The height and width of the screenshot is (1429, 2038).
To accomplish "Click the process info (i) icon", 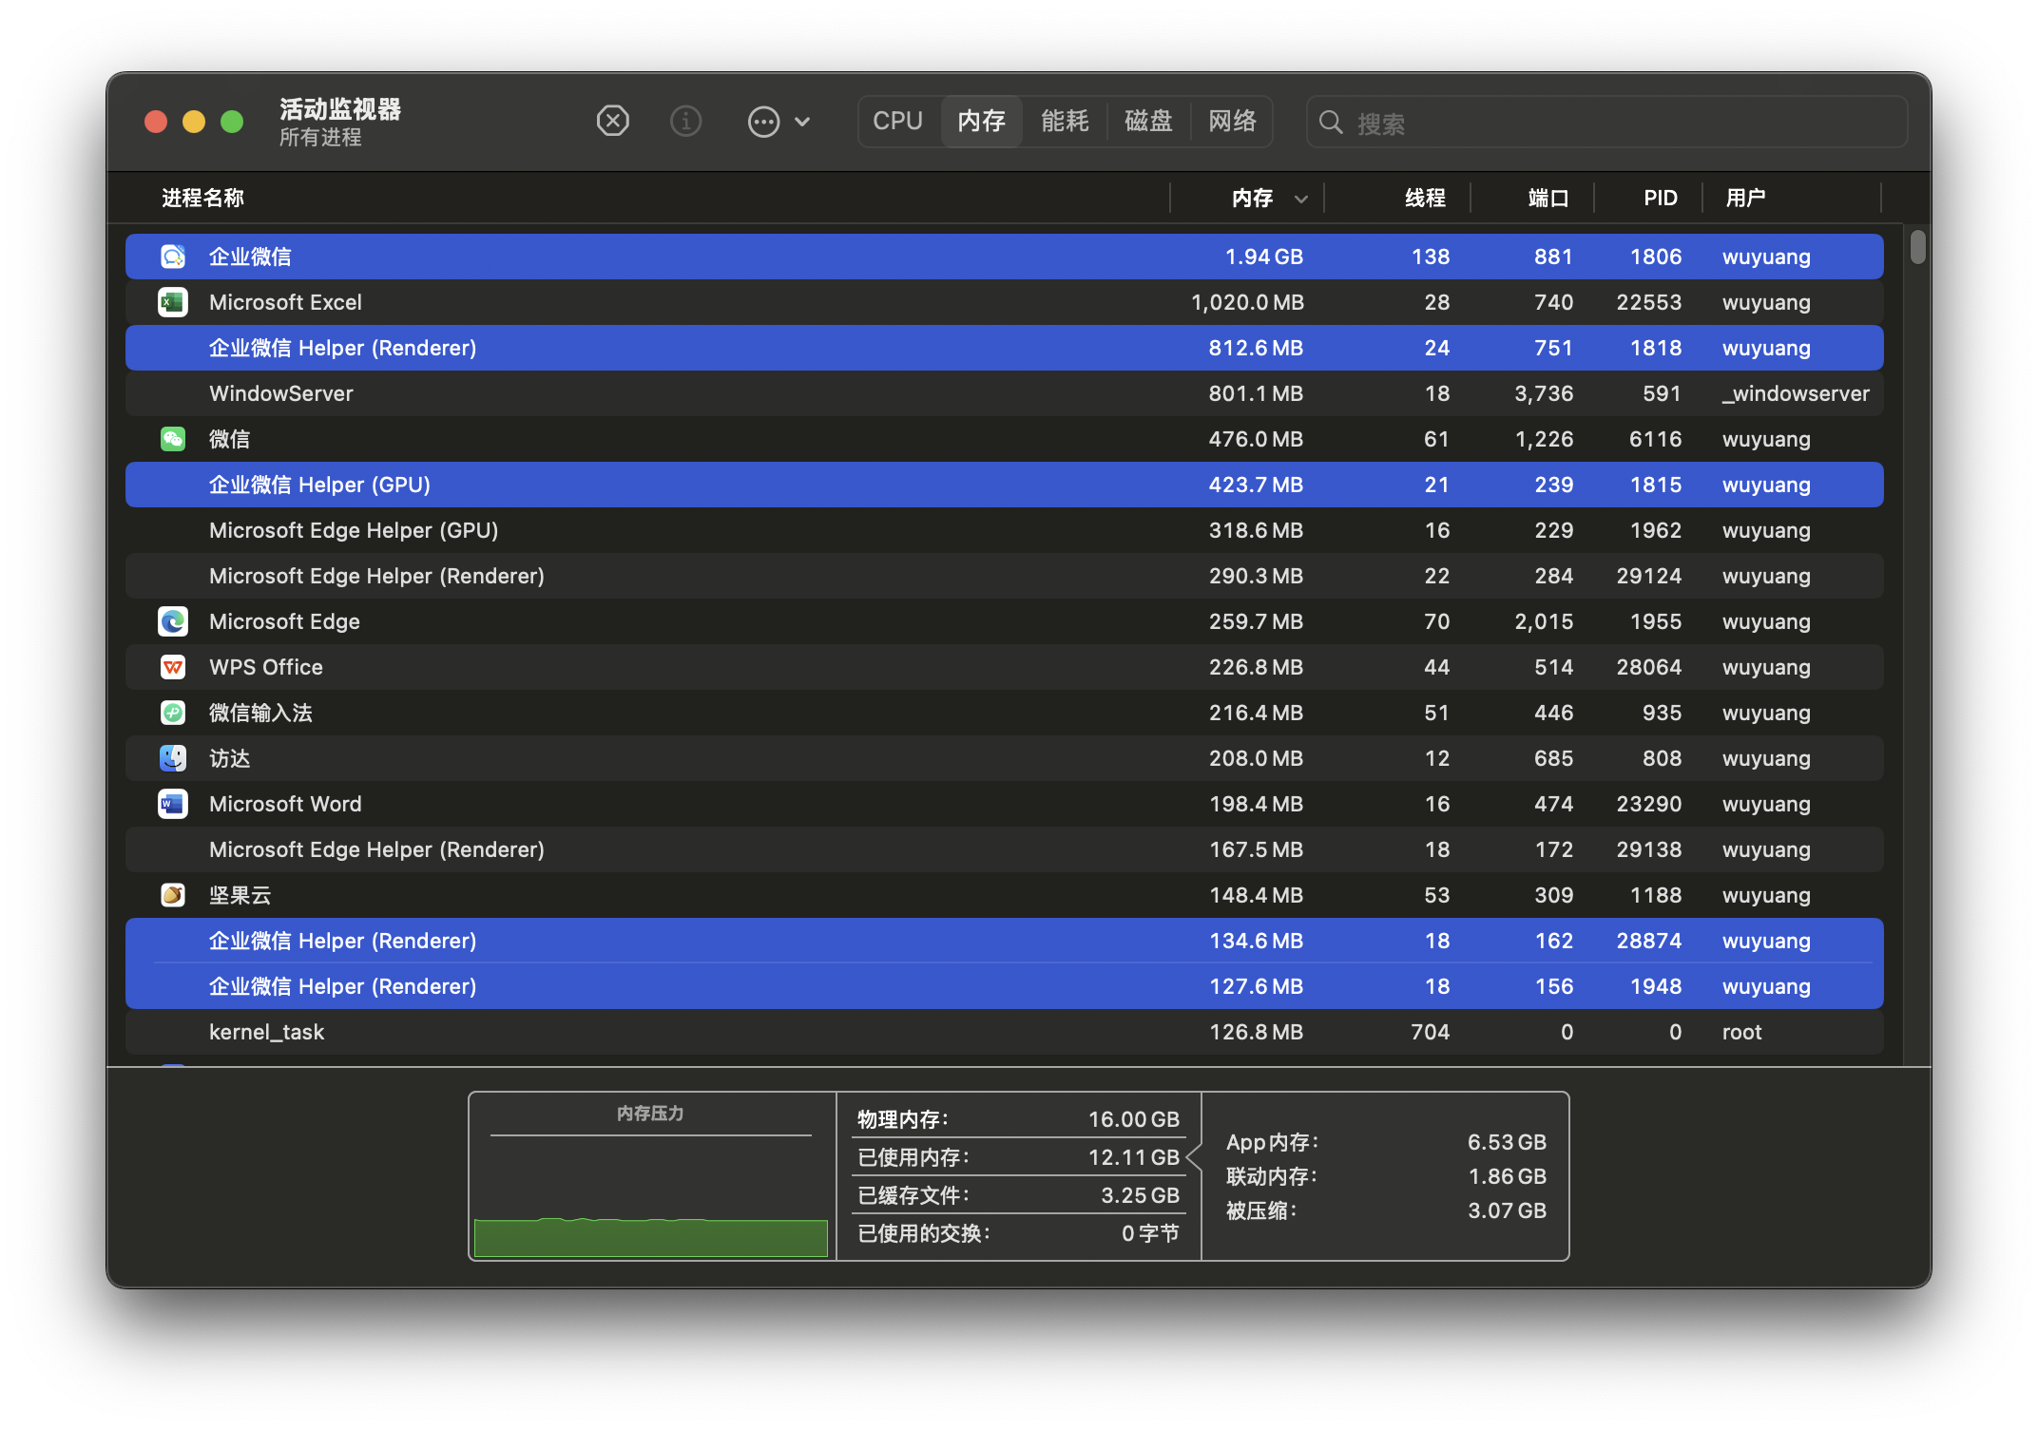I will pos(685,121).
